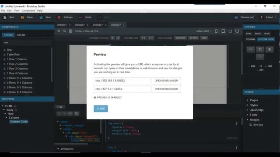Select the Column tab in Options
Viewport: 280px width, 157px height.
click(250, 39)
